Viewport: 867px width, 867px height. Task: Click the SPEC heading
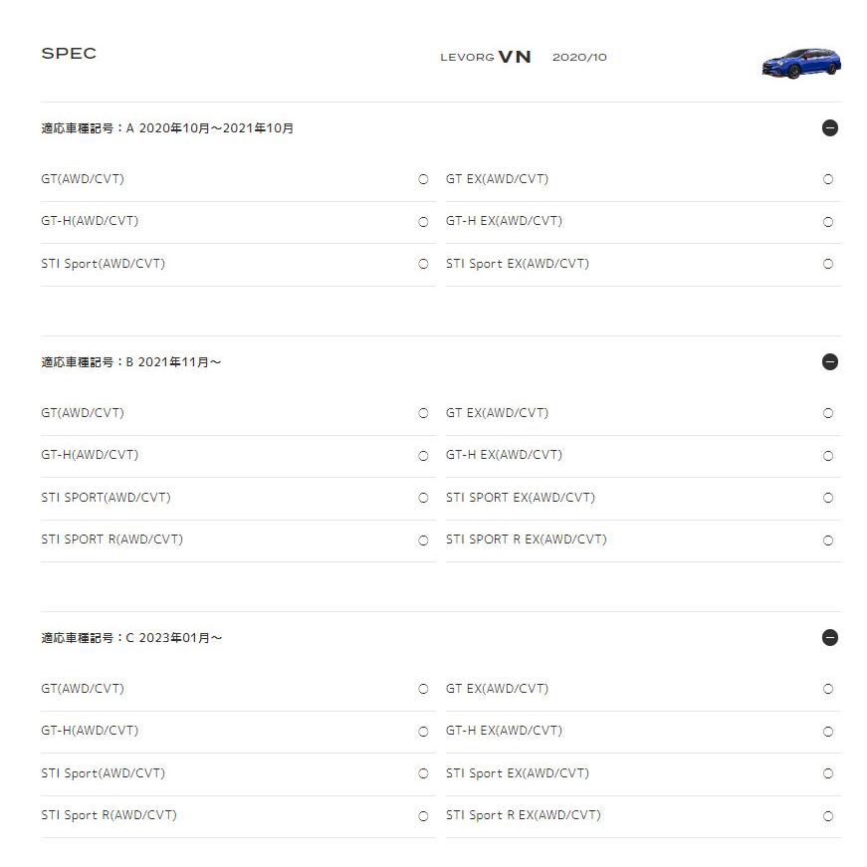click(69, 53)
